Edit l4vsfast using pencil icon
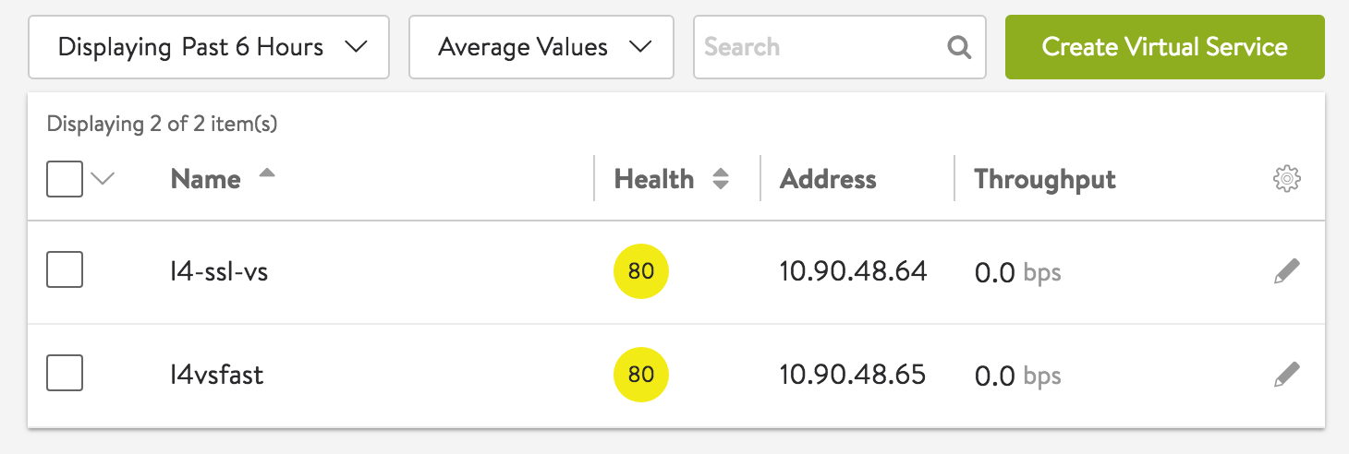This screenshot has width=1349, height=454. point(1286,375)
